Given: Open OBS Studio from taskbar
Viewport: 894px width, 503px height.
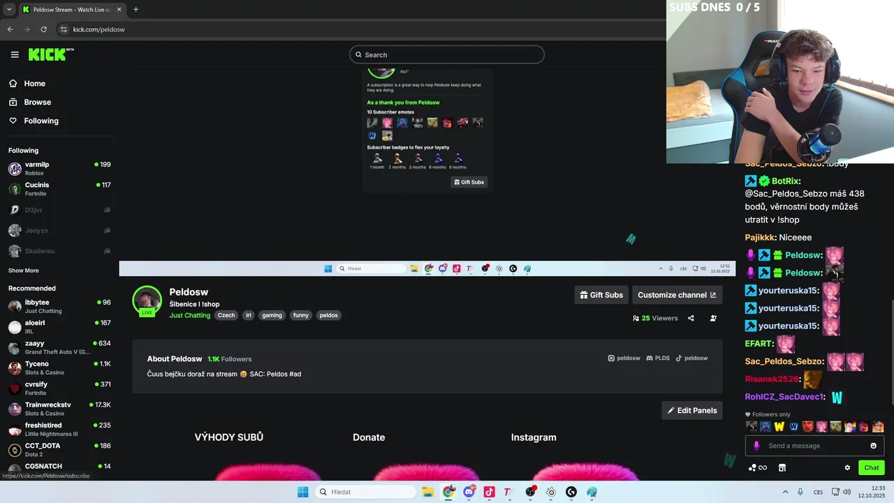Looking at the screenshot, I should tap(530, 492).
